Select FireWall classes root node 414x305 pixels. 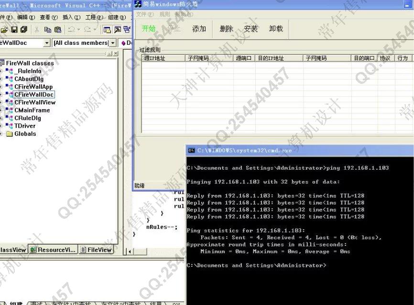[30, 63]
